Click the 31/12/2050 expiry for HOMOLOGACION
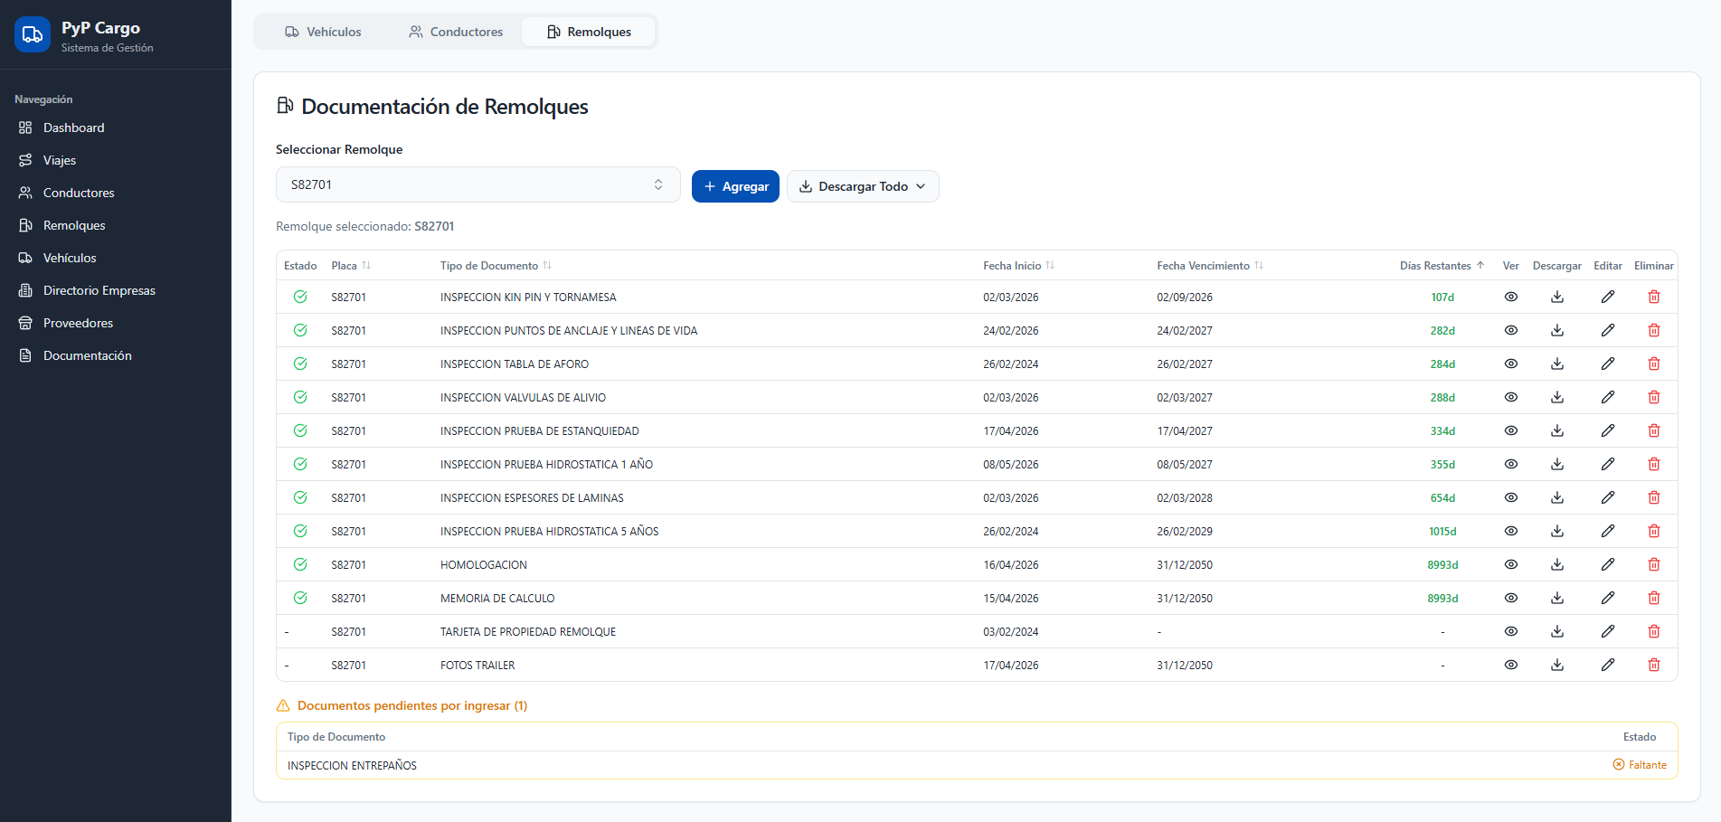 [1185, 565]
